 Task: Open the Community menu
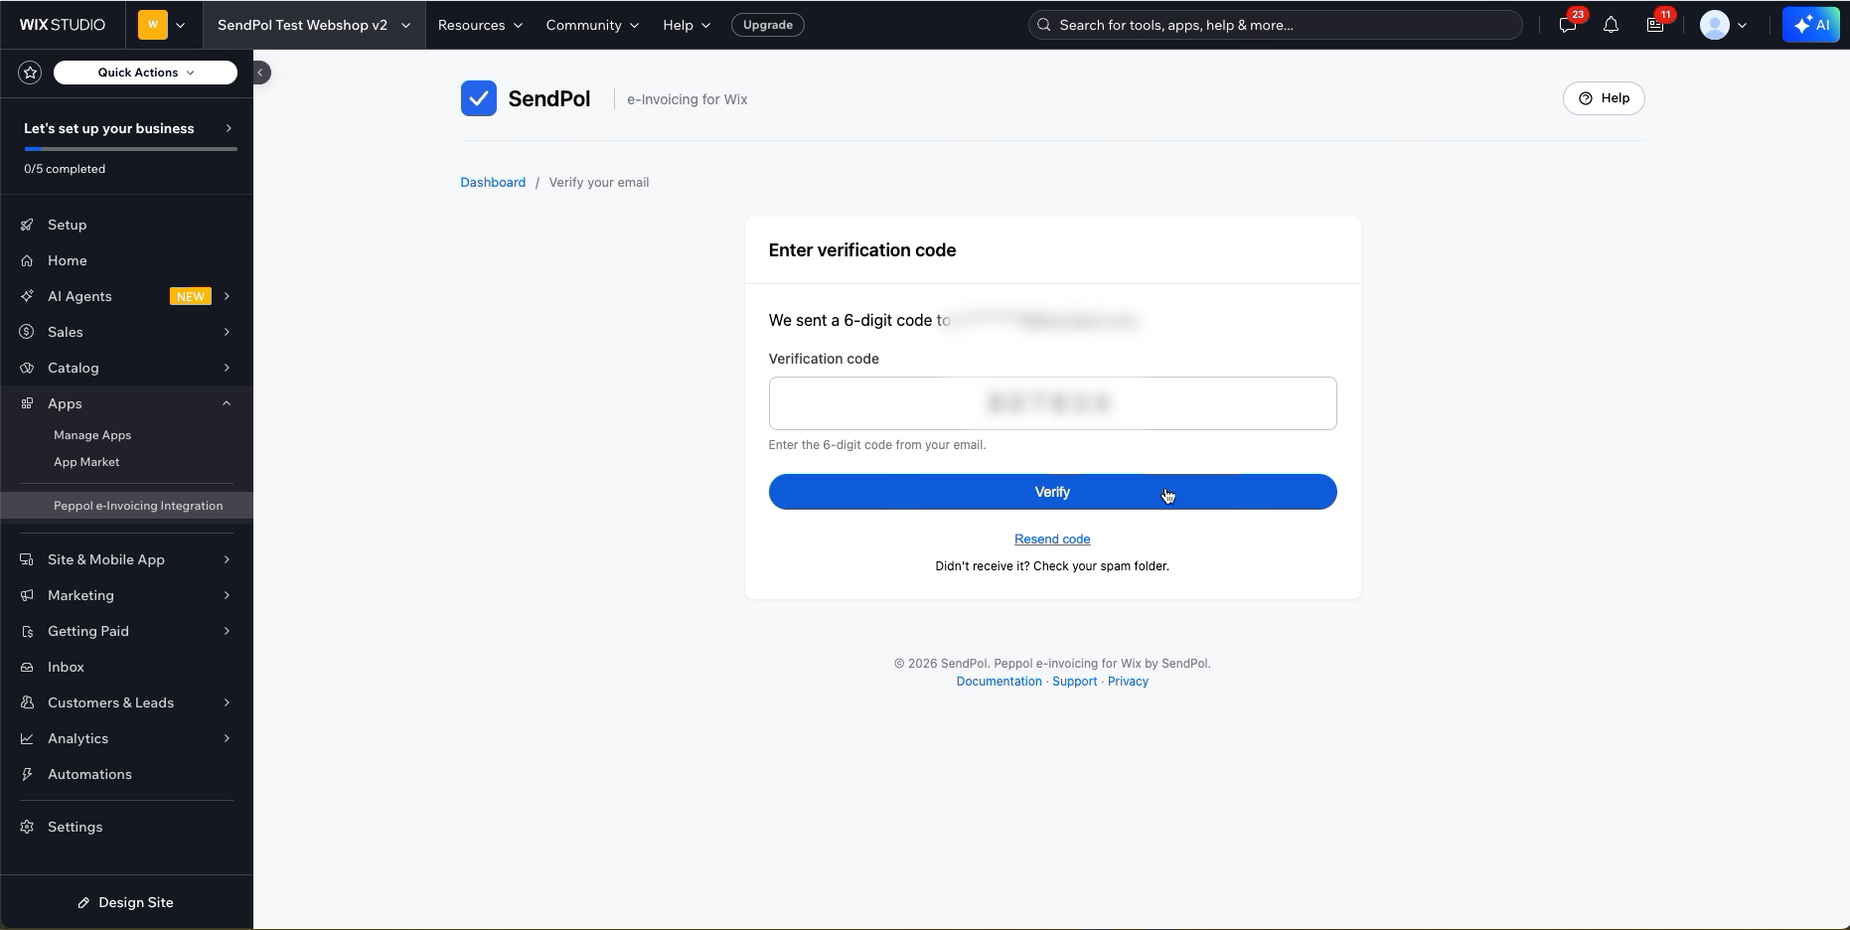click(592, 25)
